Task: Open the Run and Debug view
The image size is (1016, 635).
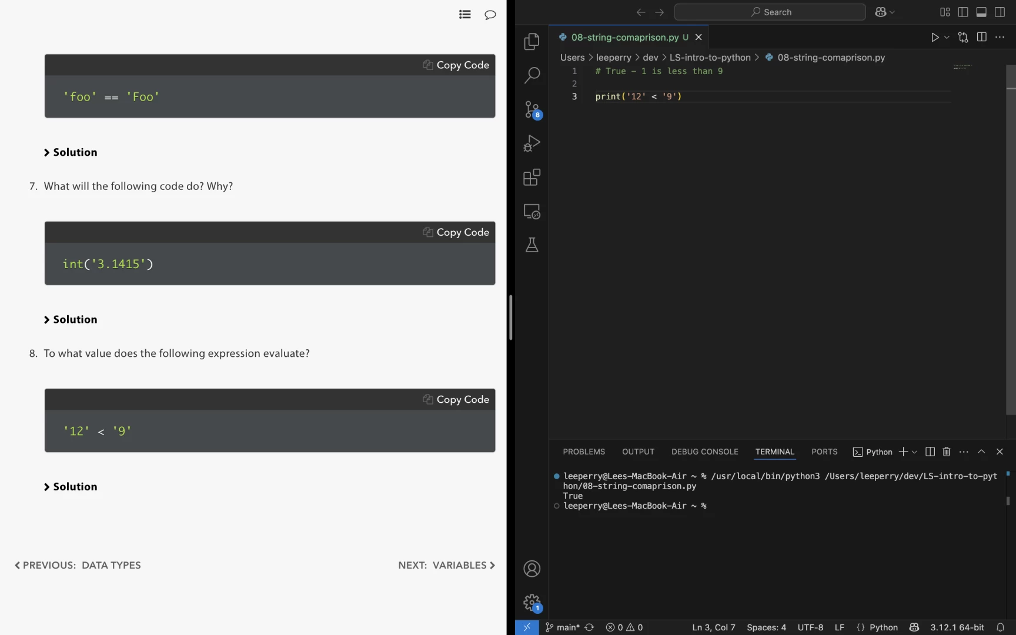Action: (532, 143)
